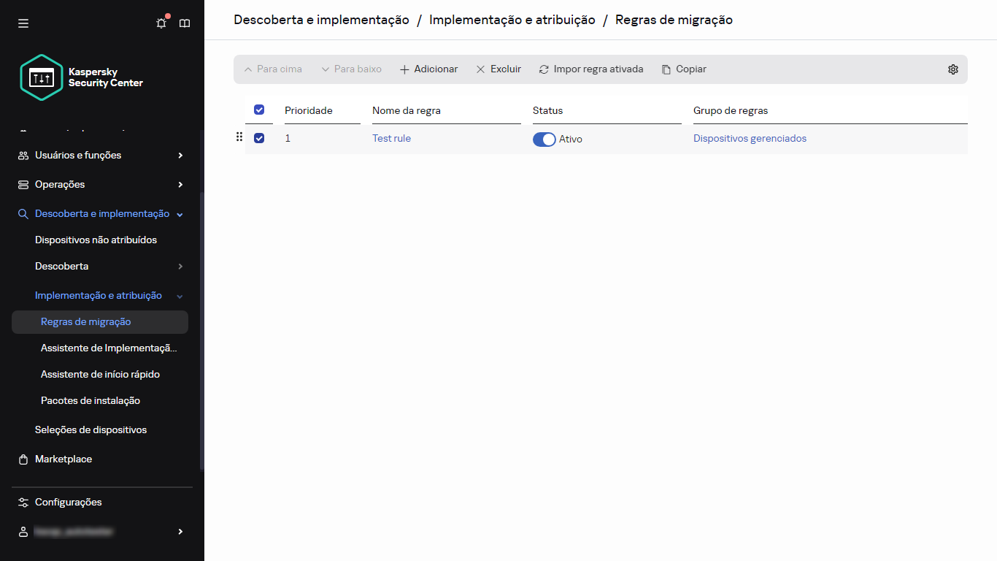Click the Excluir cross icon
This screenshot has height=561, width=997.
480,69
